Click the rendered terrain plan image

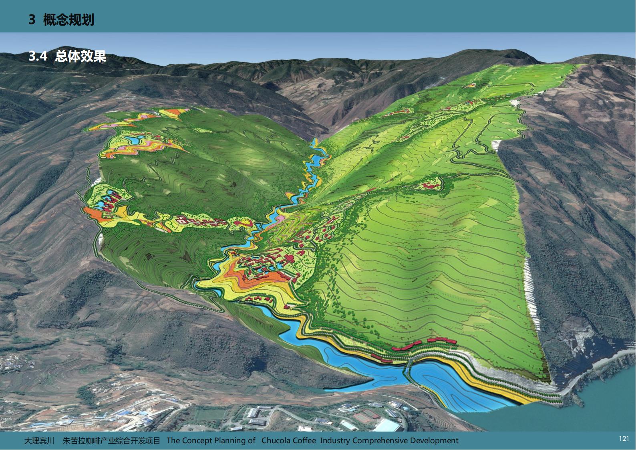tap(318, 232)
